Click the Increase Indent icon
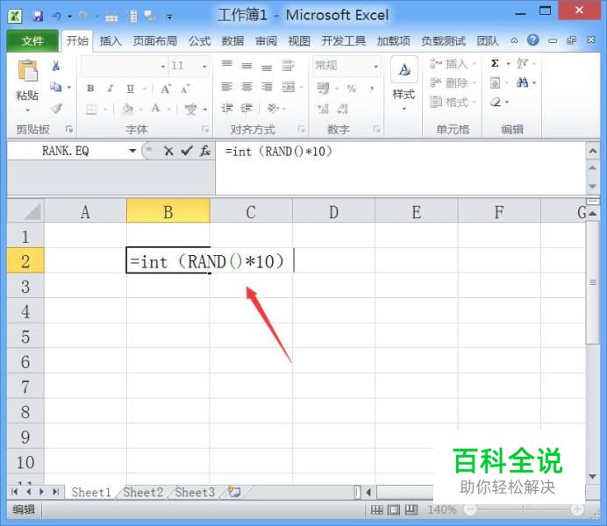Viewport: 607px width, 526px height. [246, 109]
